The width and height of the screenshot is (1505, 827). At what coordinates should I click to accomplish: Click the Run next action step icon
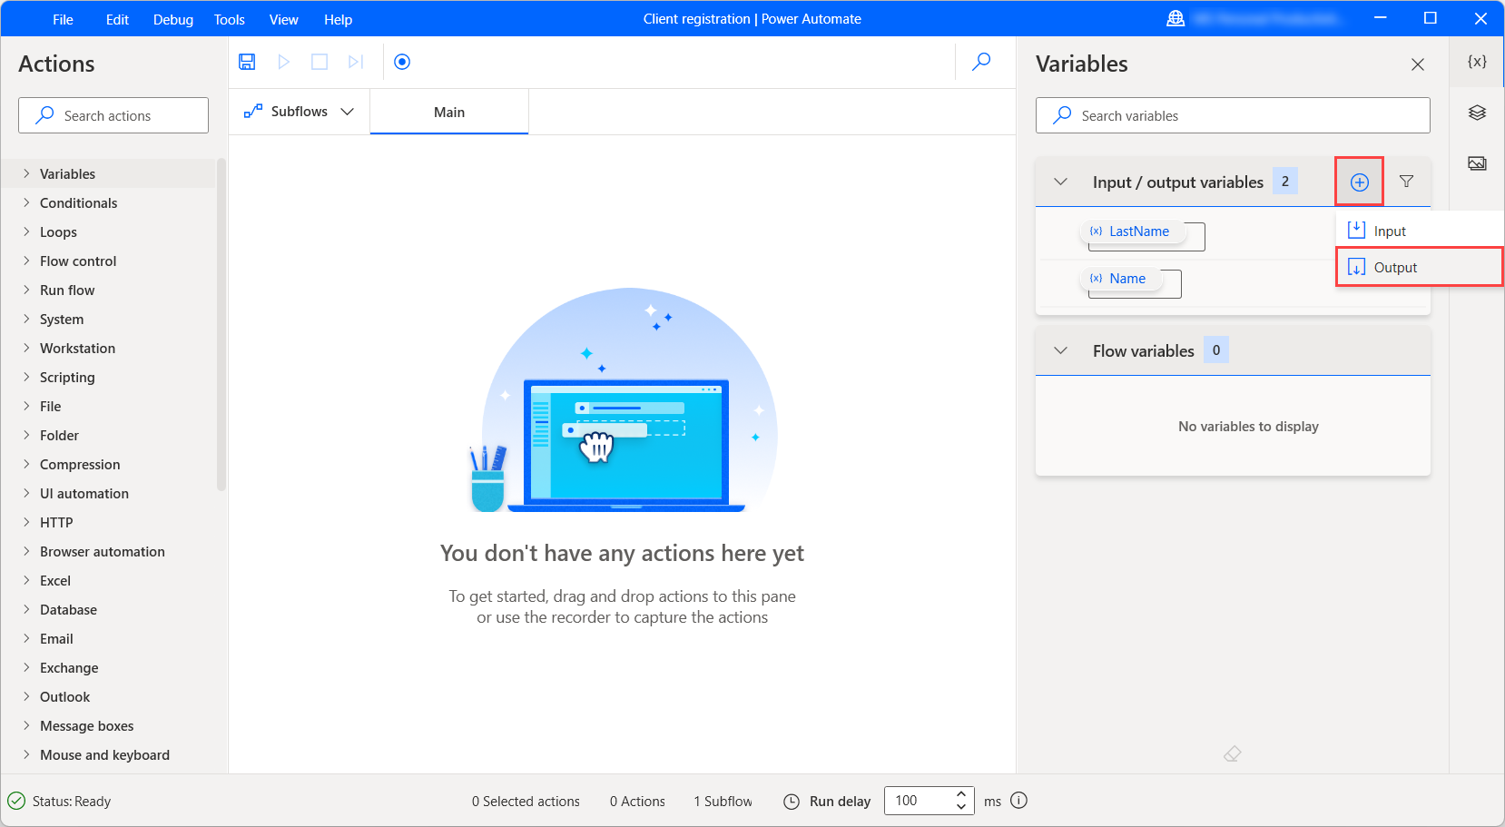pyautogui.click(x=355, y=61)
